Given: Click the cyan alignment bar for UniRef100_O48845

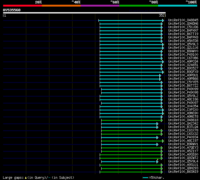Looking at the screenshot, I should (x=131, y=20).
